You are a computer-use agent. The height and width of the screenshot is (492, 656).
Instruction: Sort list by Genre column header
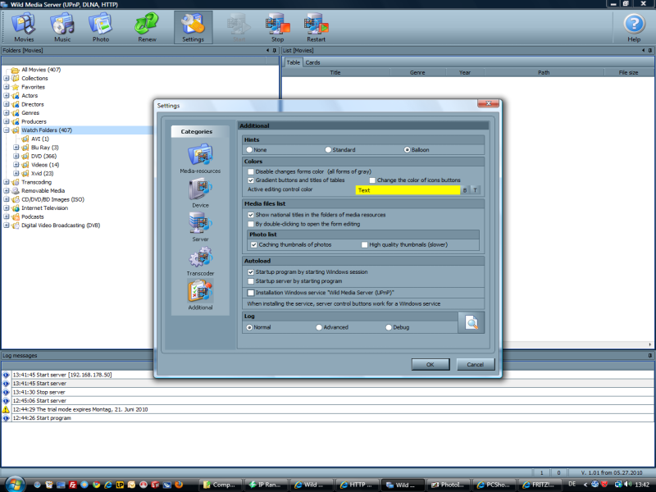[x=417, y=72]
